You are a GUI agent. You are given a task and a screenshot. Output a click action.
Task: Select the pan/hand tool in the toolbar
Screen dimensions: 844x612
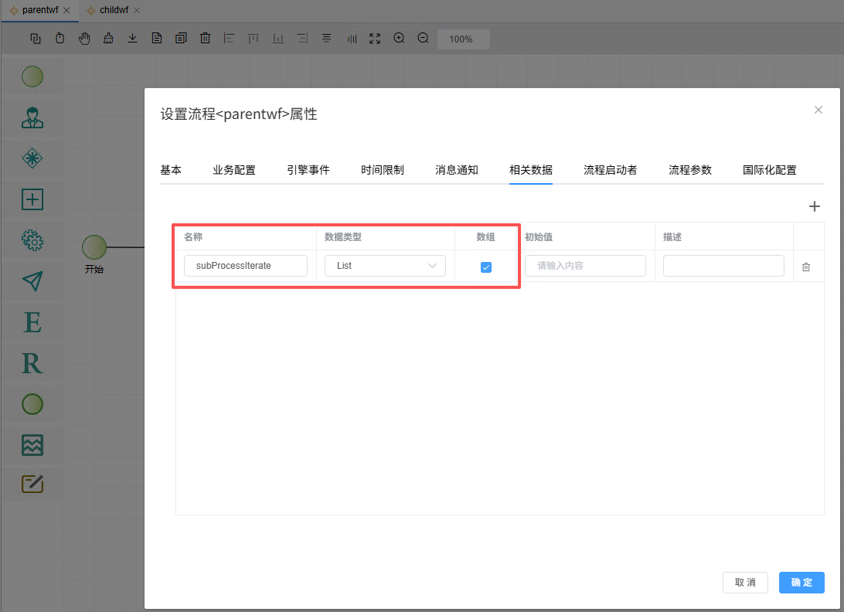84,38
